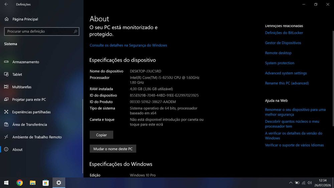Screen dimensions: 334x188
Task: Click the Tablet icon in sidebar
Action: [6, 74]
